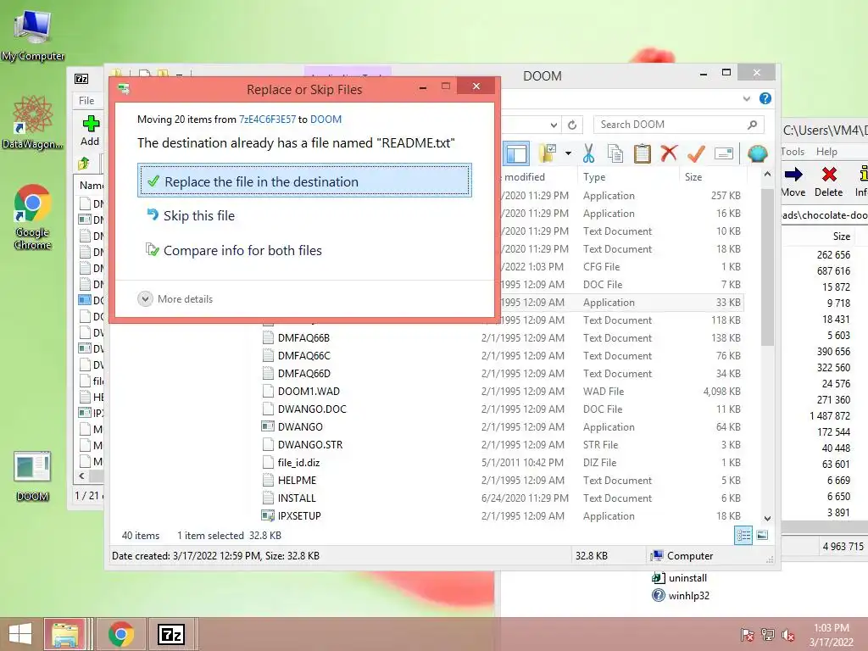Click 7-Zip icon in the taskbar
868x651 pixels.
point(170,634)
